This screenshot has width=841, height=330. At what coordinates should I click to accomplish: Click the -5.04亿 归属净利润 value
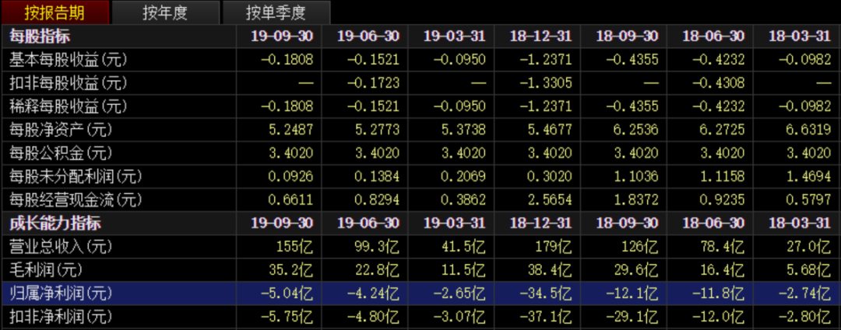[288, 294]
